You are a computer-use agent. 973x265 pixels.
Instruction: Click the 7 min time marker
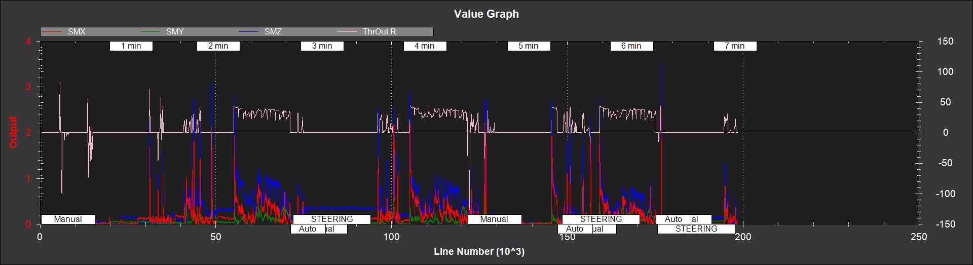pos(735,46)
